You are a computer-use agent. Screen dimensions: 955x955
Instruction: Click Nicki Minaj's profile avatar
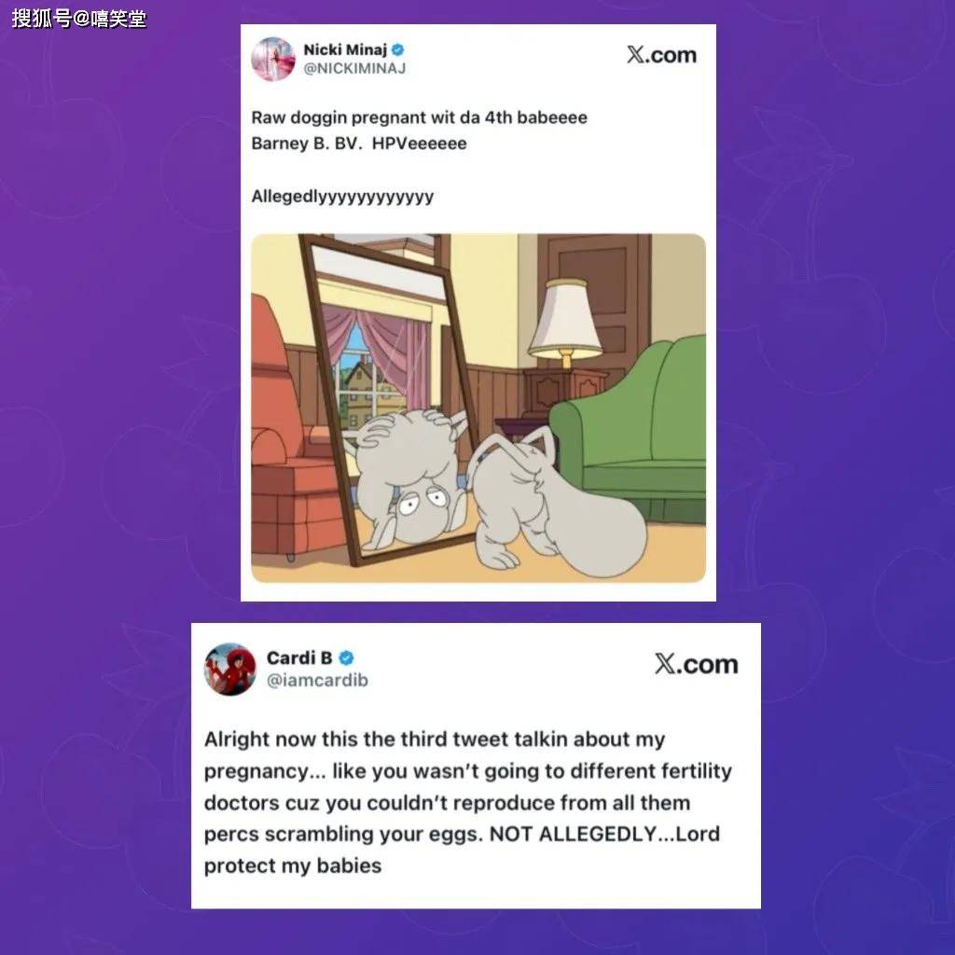273,59
